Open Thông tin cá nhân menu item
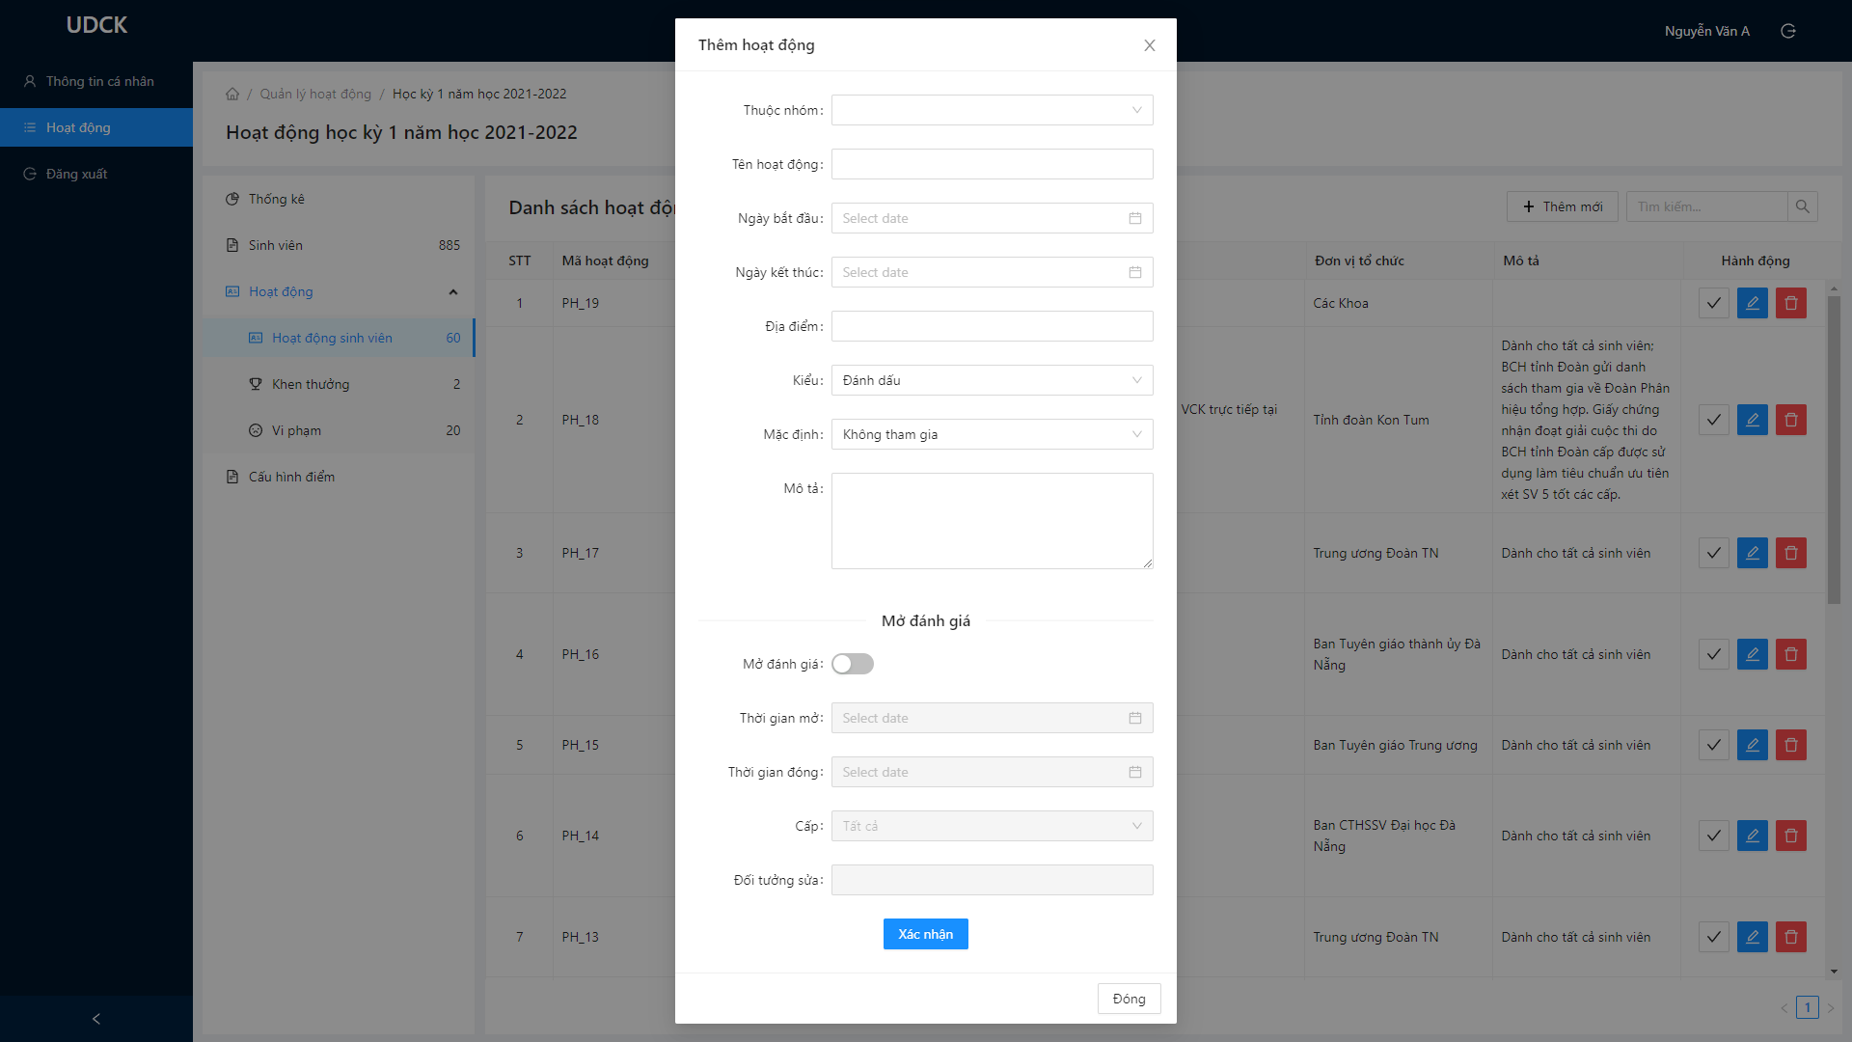This screenshot has height=1042, width=1852. pyautogui.click(x=99, y=81)
